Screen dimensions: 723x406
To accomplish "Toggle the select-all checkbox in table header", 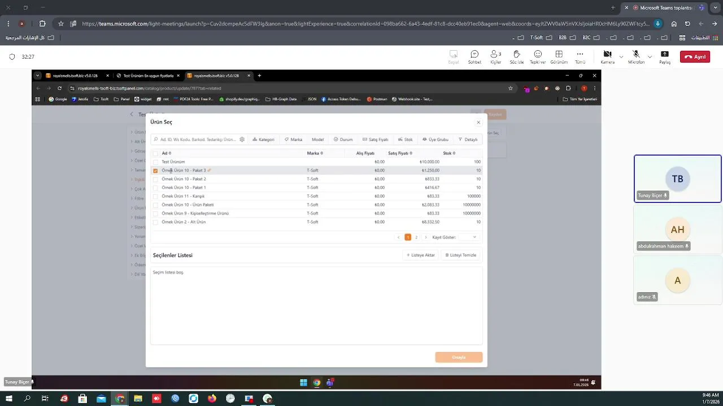I will point(155,153).
